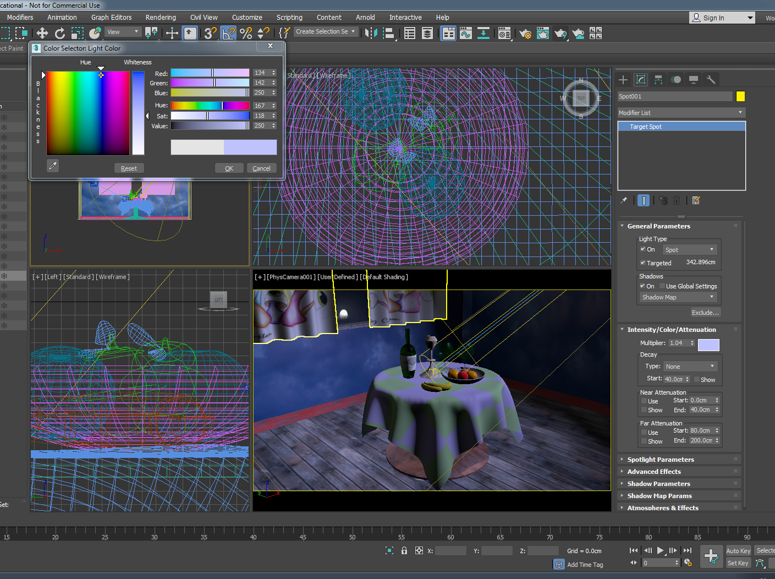Toggle Angle Snap in the main toolbar
Viewport: 775px width, 579px height.
pyautogui.click(x=228, y=34)
